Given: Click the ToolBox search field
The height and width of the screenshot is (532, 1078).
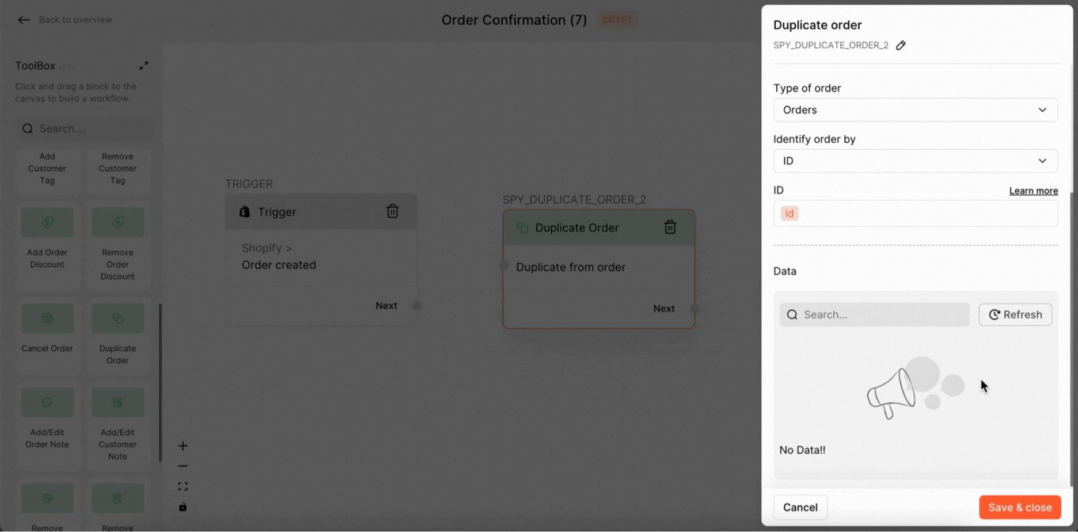Looking at the screenshot, I should point(85,128).
